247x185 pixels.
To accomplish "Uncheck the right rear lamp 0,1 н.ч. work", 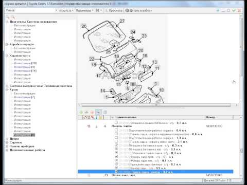I will [116, 156].
